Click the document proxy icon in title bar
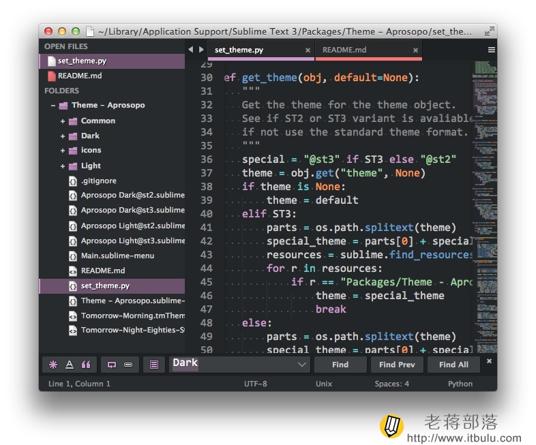Image resolution: width=536 pixels, height=445 pixels. [x=90, y=31]
